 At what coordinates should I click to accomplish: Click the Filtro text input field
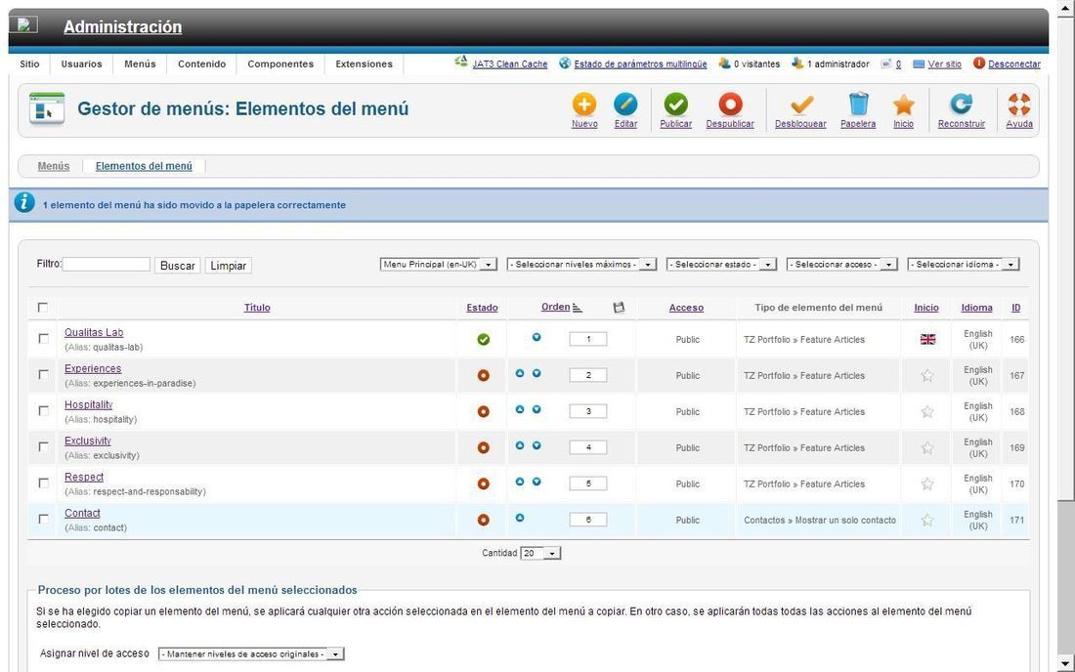click(107, 265)
